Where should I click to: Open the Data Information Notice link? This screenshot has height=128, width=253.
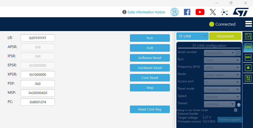click(x=146, y=12)
